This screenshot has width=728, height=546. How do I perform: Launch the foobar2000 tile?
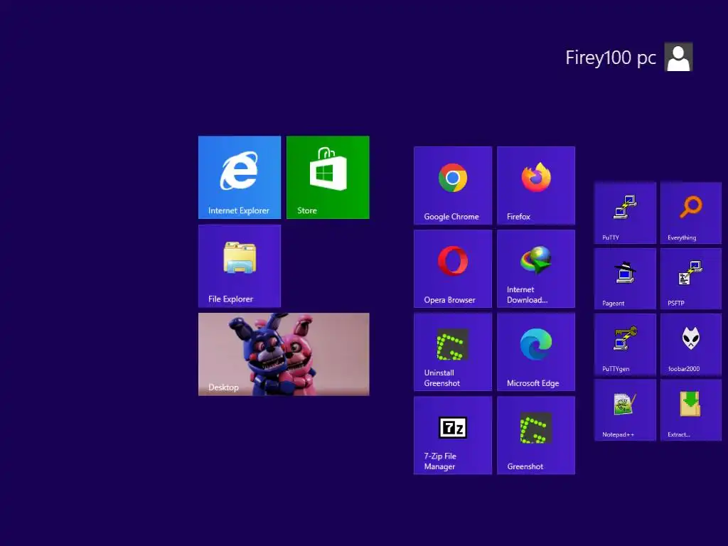click(691, 345)
